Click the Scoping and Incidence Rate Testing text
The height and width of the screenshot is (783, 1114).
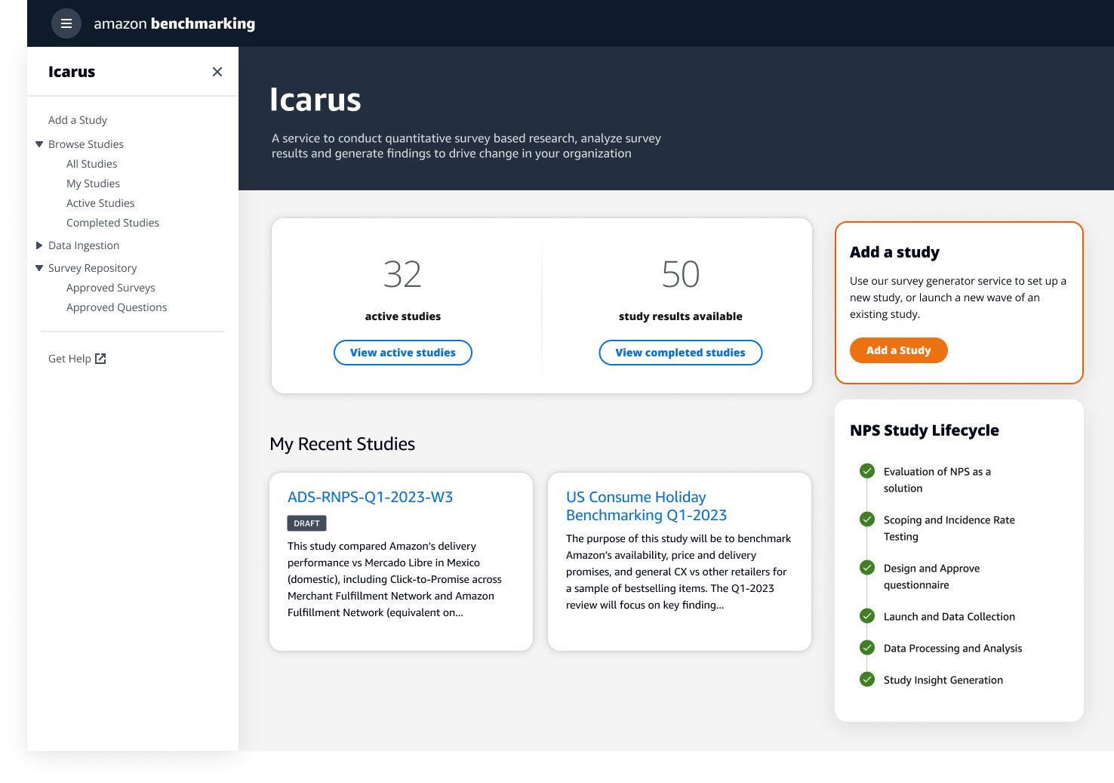click(x=949, y=529)
